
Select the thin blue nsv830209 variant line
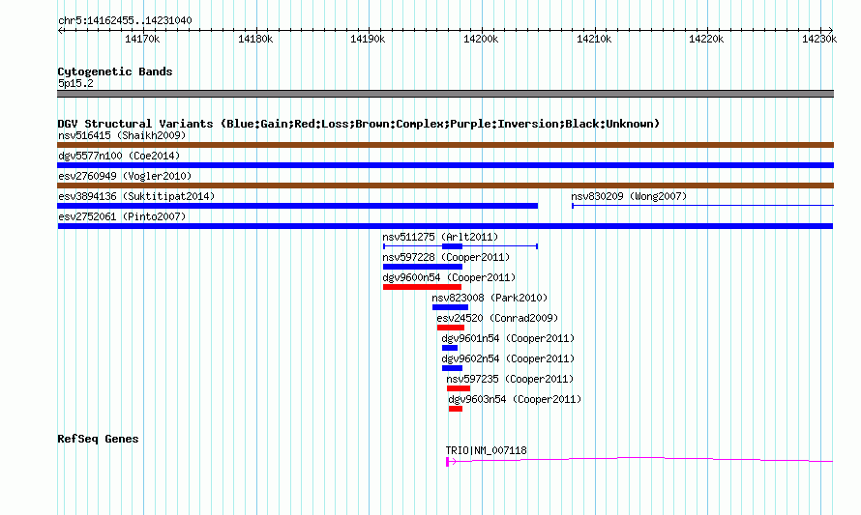(703, 206)
